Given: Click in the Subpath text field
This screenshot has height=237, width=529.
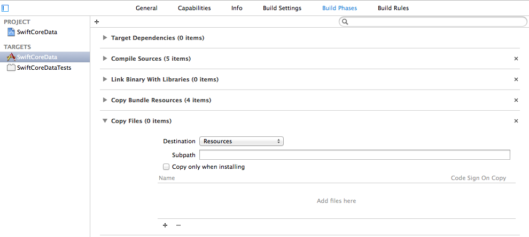Looking at the screenshot, I should 354,155.
